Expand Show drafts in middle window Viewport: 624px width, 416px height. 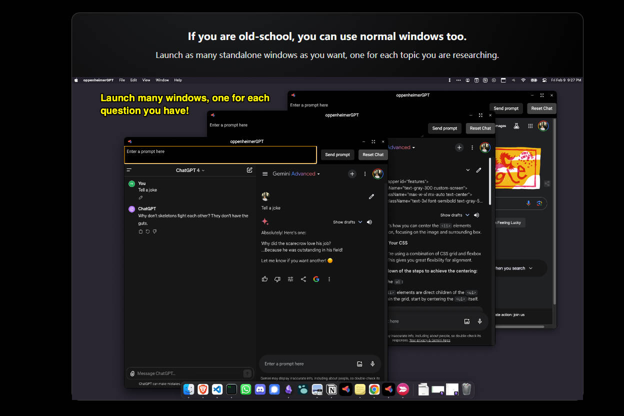coord(455,215)
